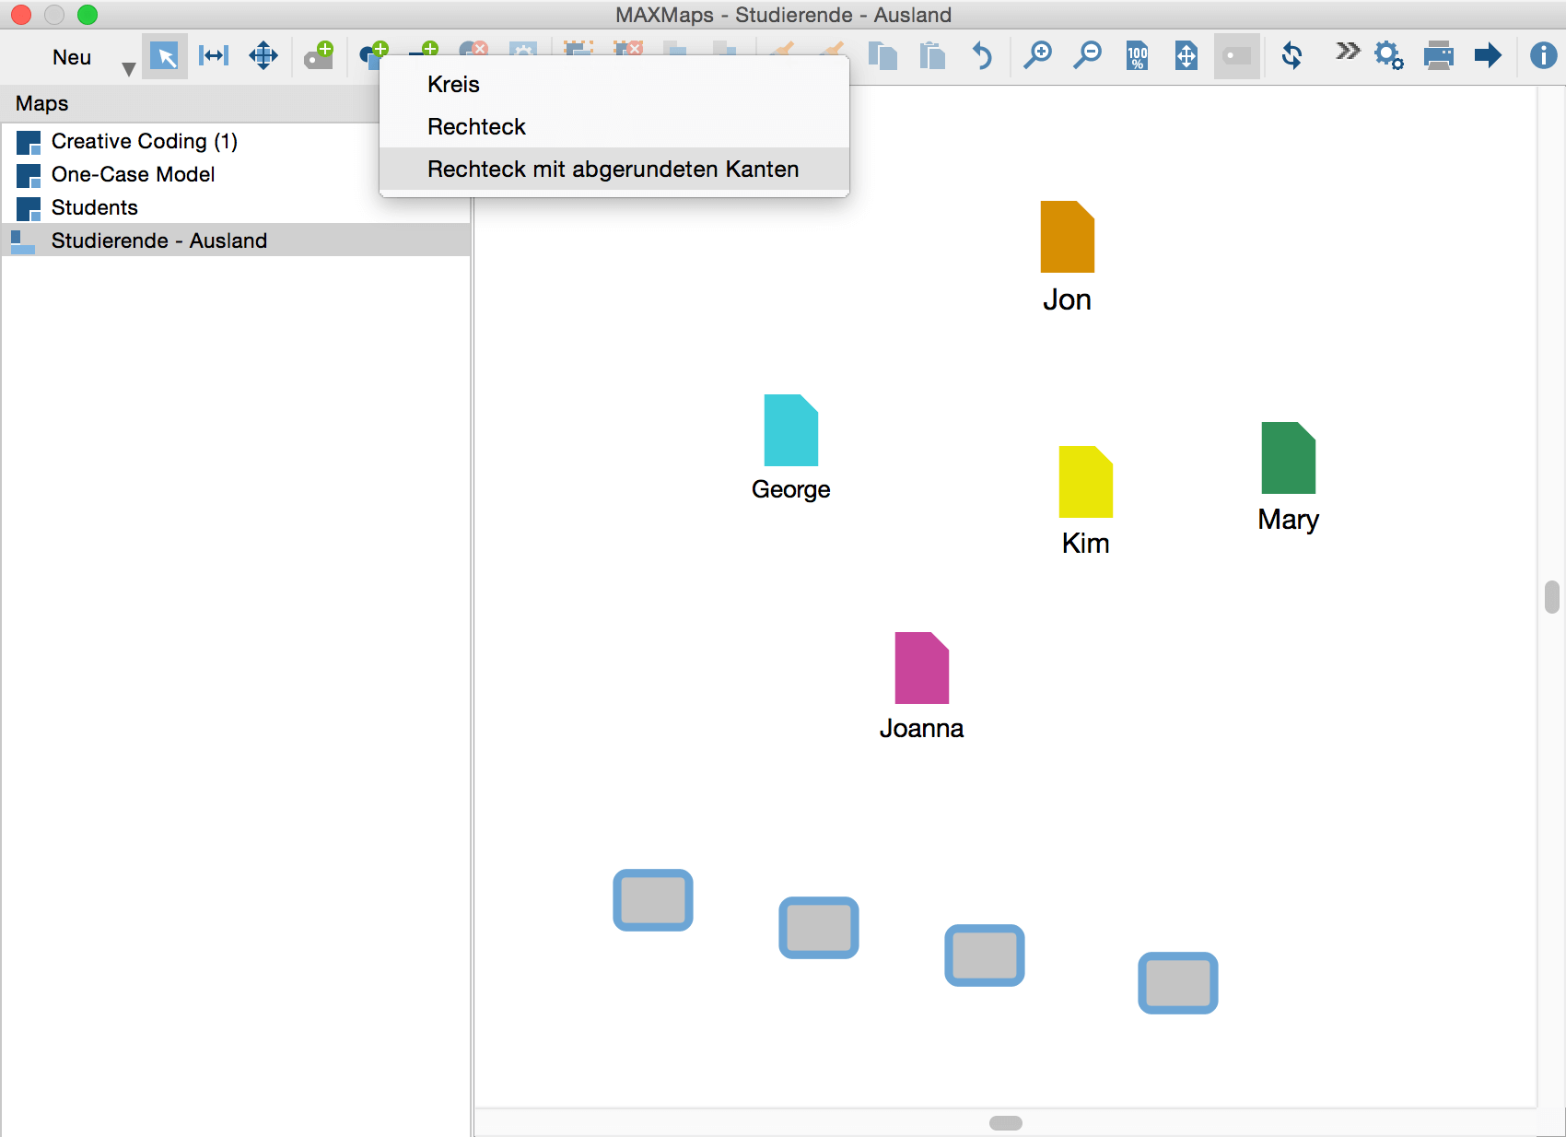This screenshot has height=1137, width=1566.
Task: Click the synchronize circular arrows icon
Action: 1291,55
